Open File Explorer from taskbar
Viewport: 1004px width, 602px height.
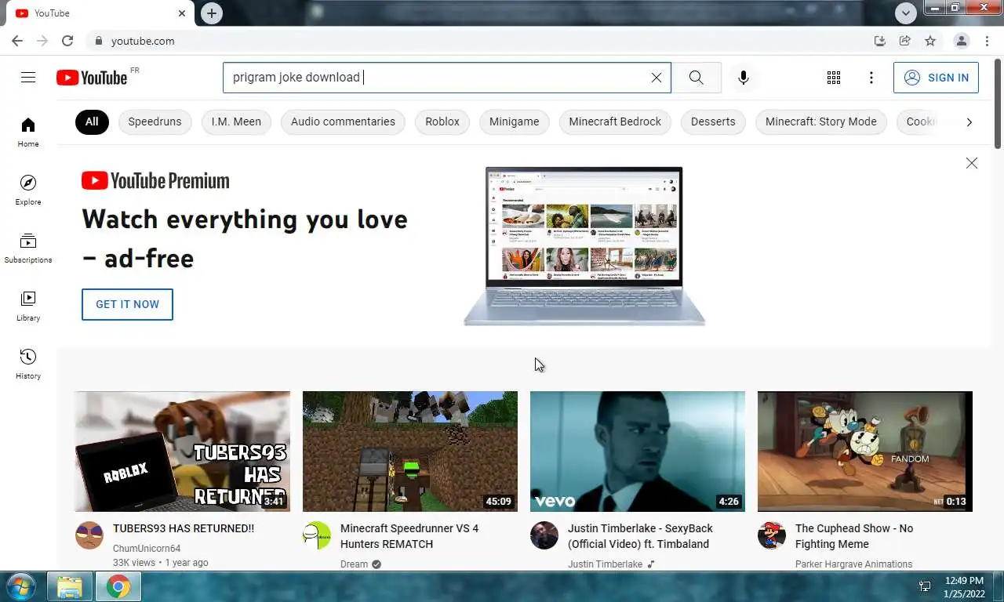(70, 586)
